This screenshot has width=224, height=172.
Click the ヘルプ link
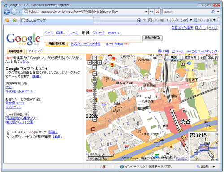pyautogui.click(x=213, y=28)
